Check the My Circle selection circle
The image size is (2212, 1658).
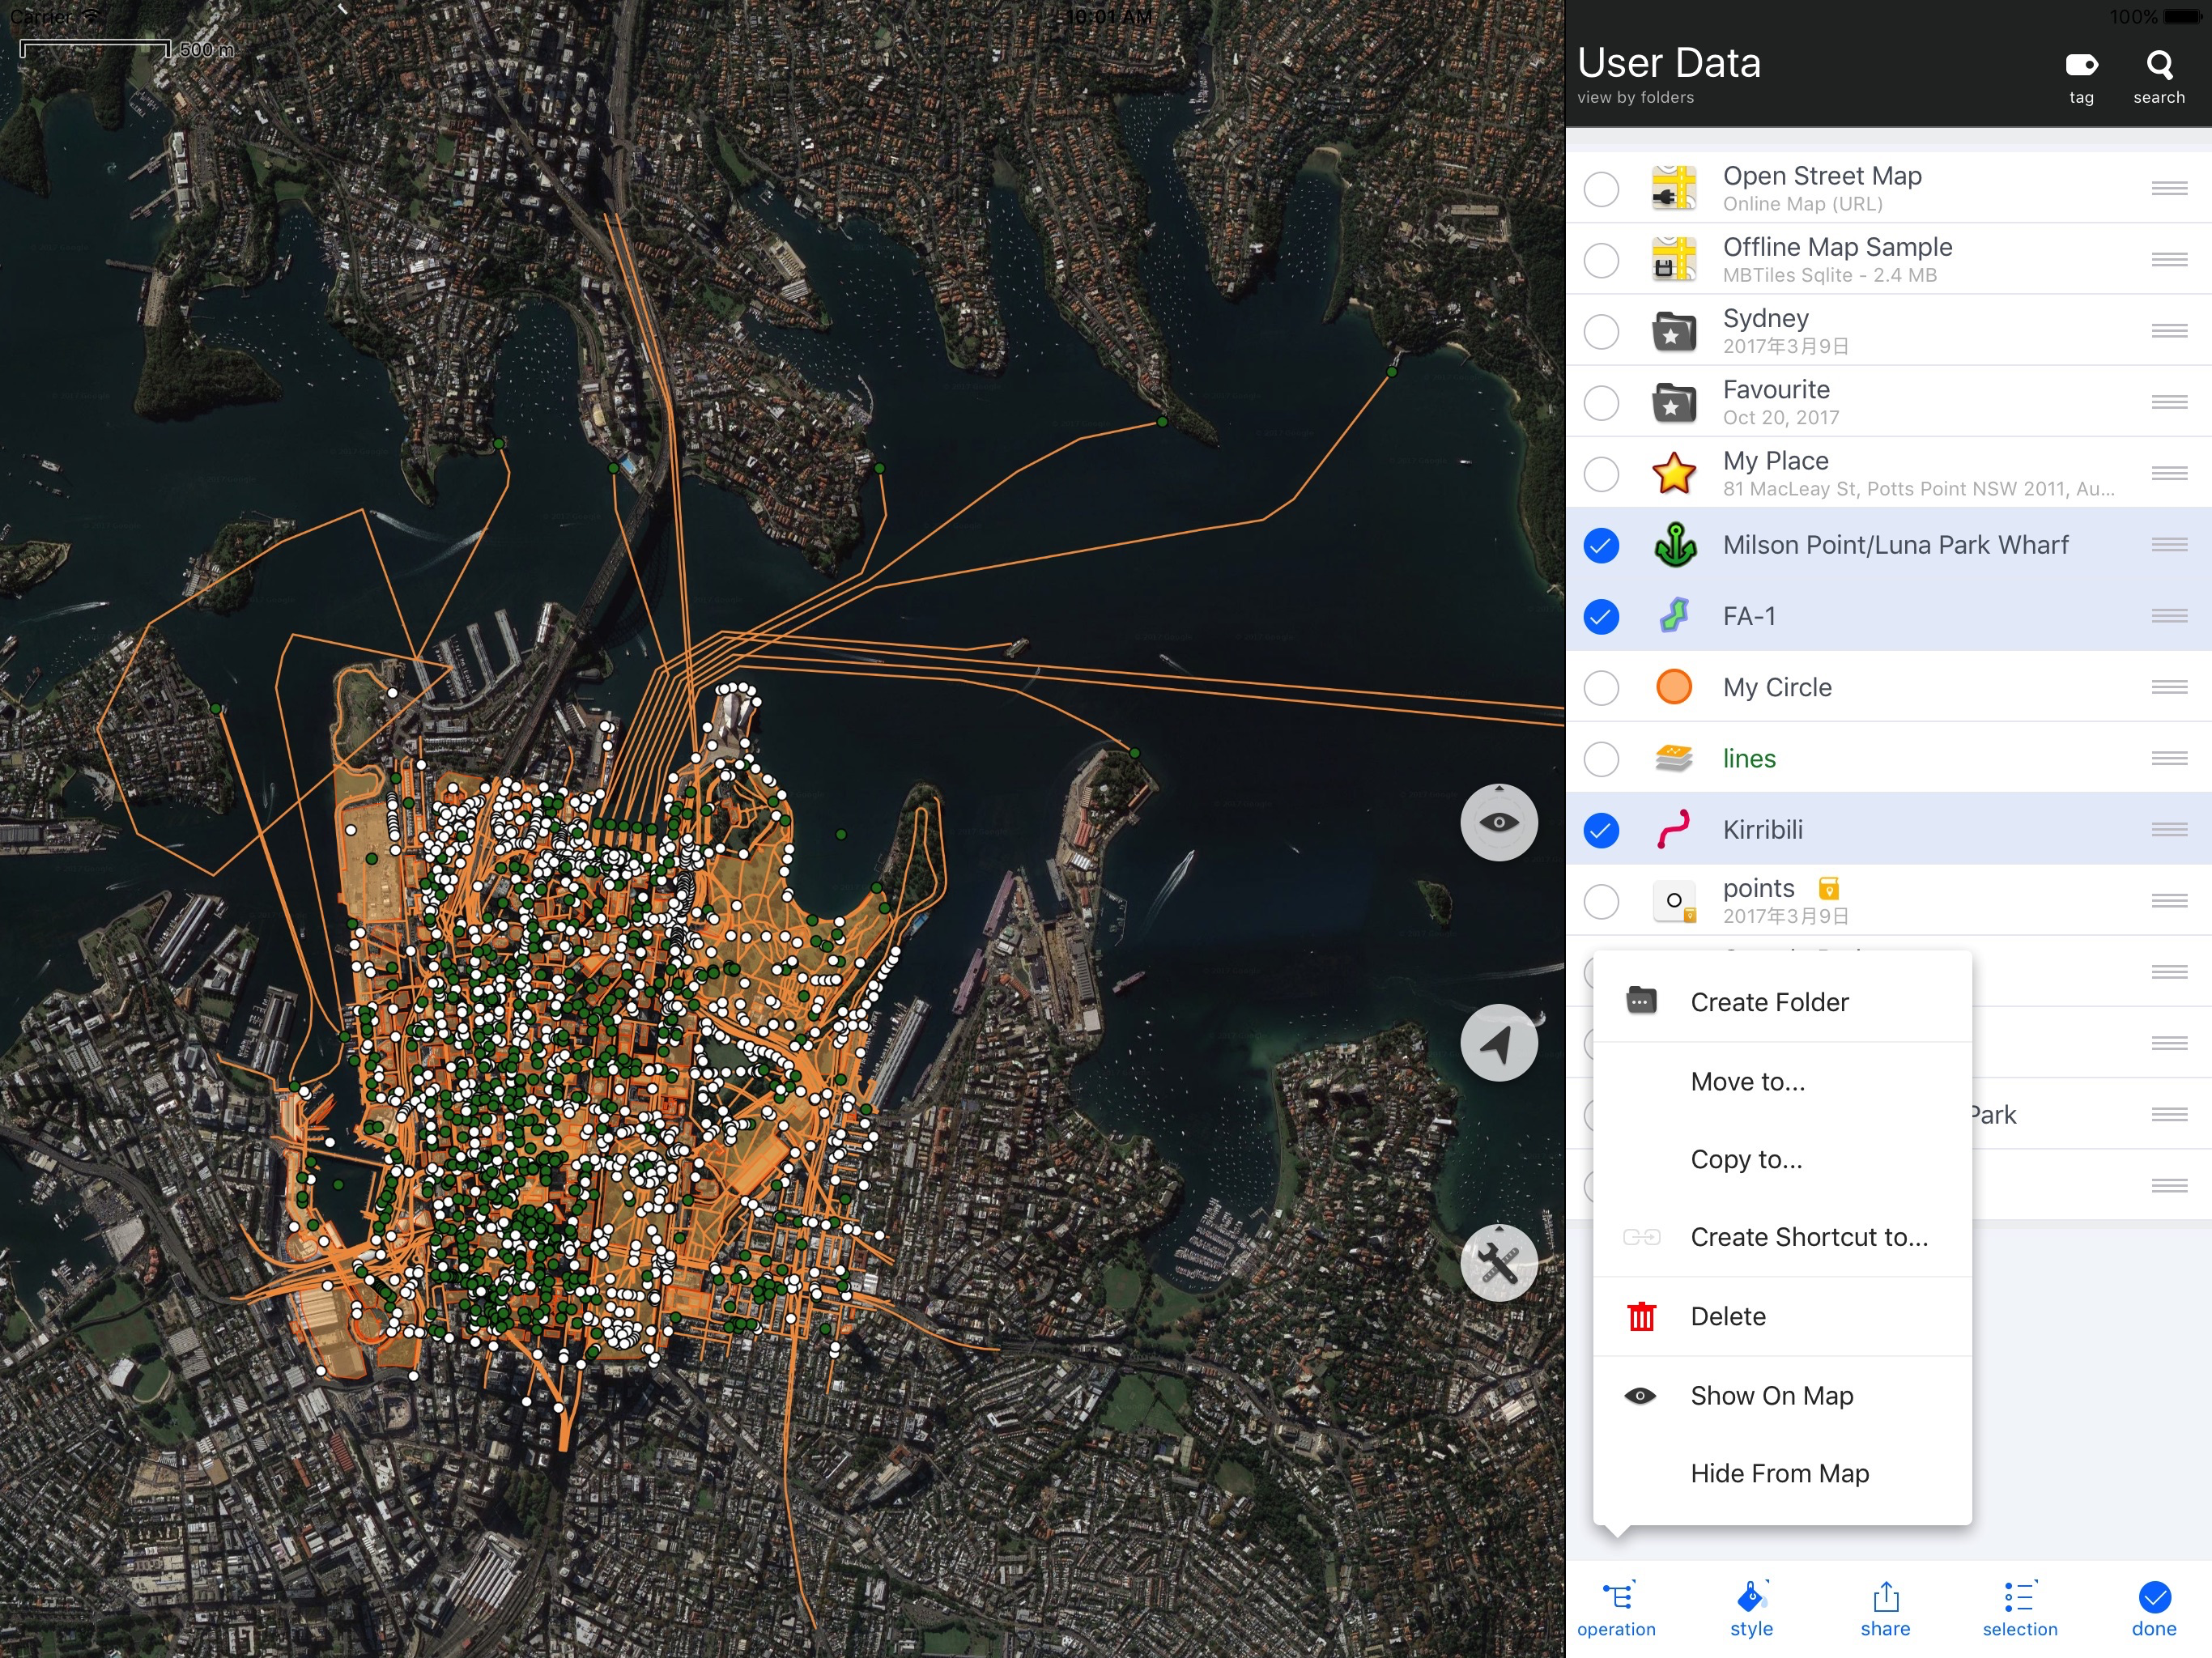click(x=1601, y=688)
